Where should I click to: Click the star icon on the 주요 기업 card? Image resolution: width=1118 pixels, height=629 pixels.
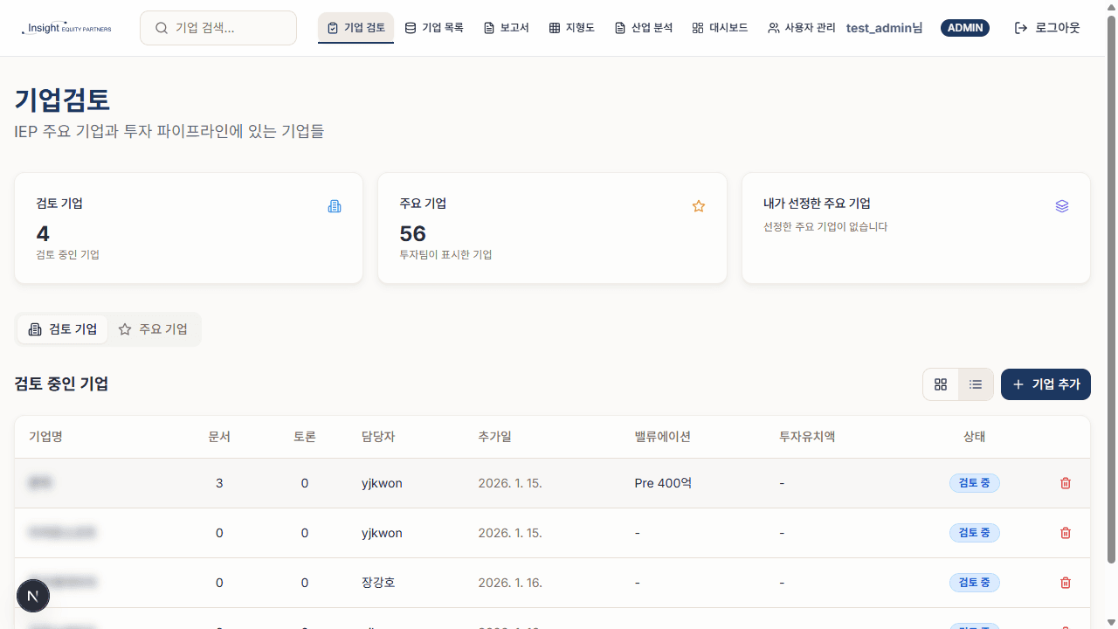click(698, 206)
